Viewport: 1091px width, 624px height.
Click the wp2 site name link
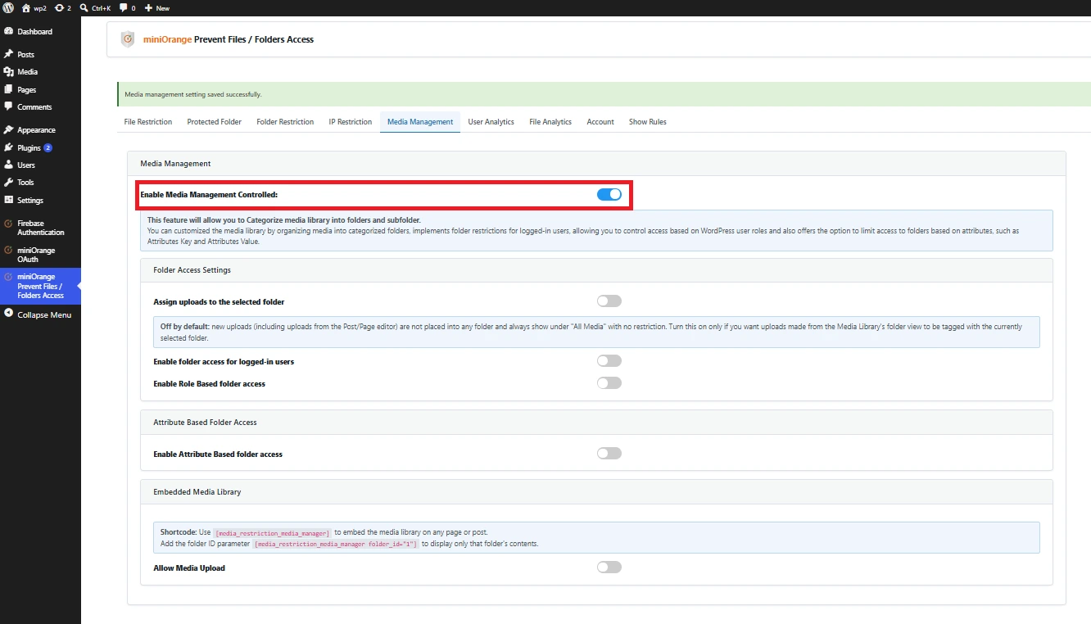(x=40, y=8)
